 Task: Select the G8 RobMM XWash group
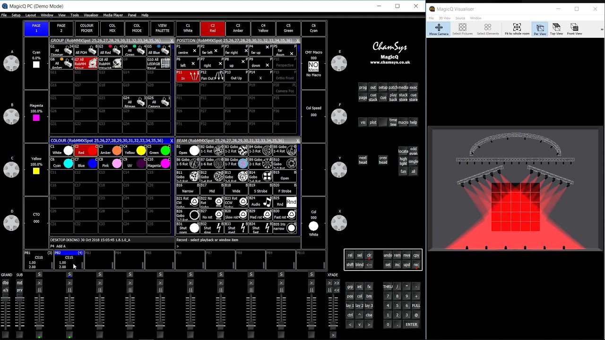(110, 63)
